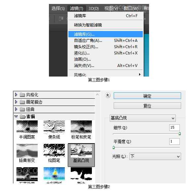Click the 复位 button

(147, 106)
